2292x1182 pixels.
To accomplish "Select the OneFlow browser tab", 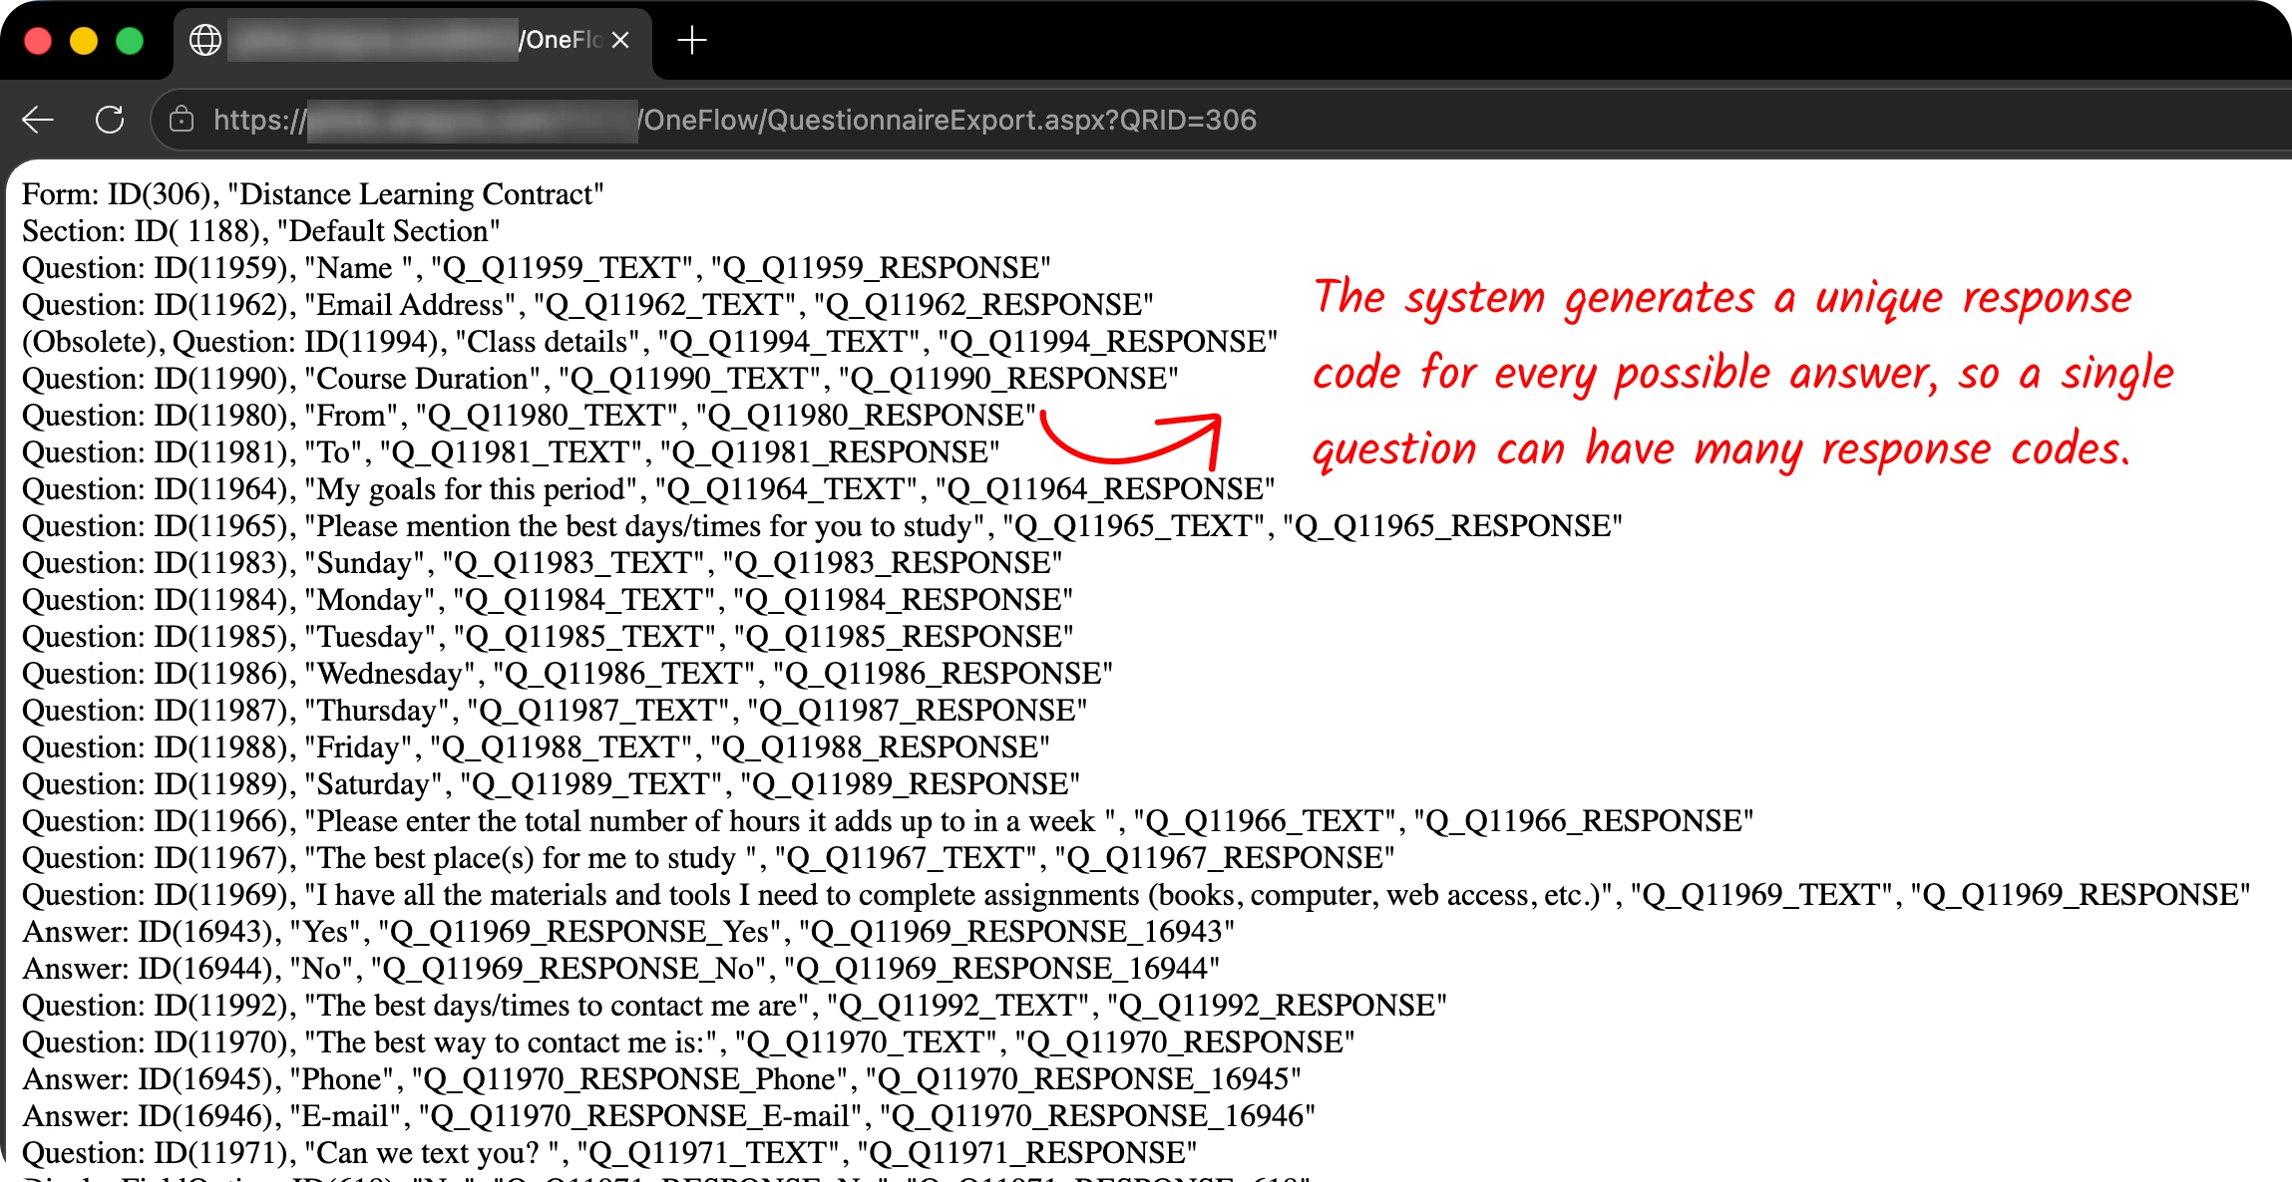I will click(413, 42).
